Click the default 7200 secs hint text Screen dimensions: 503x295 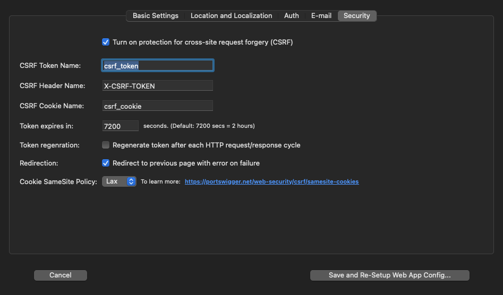199,126
